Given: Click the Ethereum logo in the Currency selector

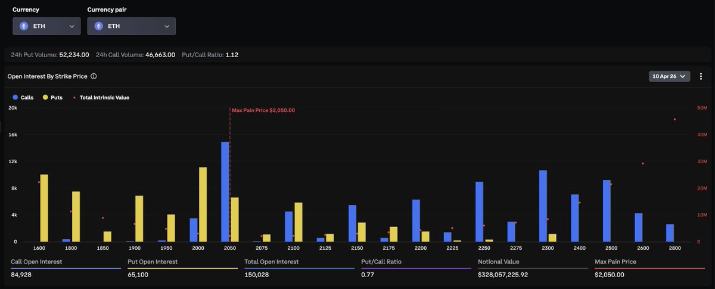Looking at the screenshot, I should pyautogui.click(x=24, y=26).
